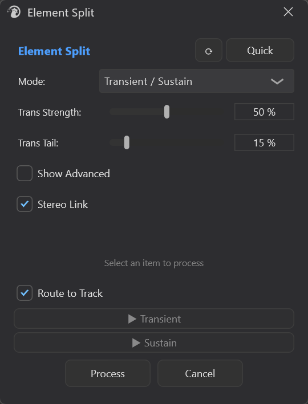Click the chevron arrow of the Mode dropdown
The image size is (308, 404).
pos(277,81)
